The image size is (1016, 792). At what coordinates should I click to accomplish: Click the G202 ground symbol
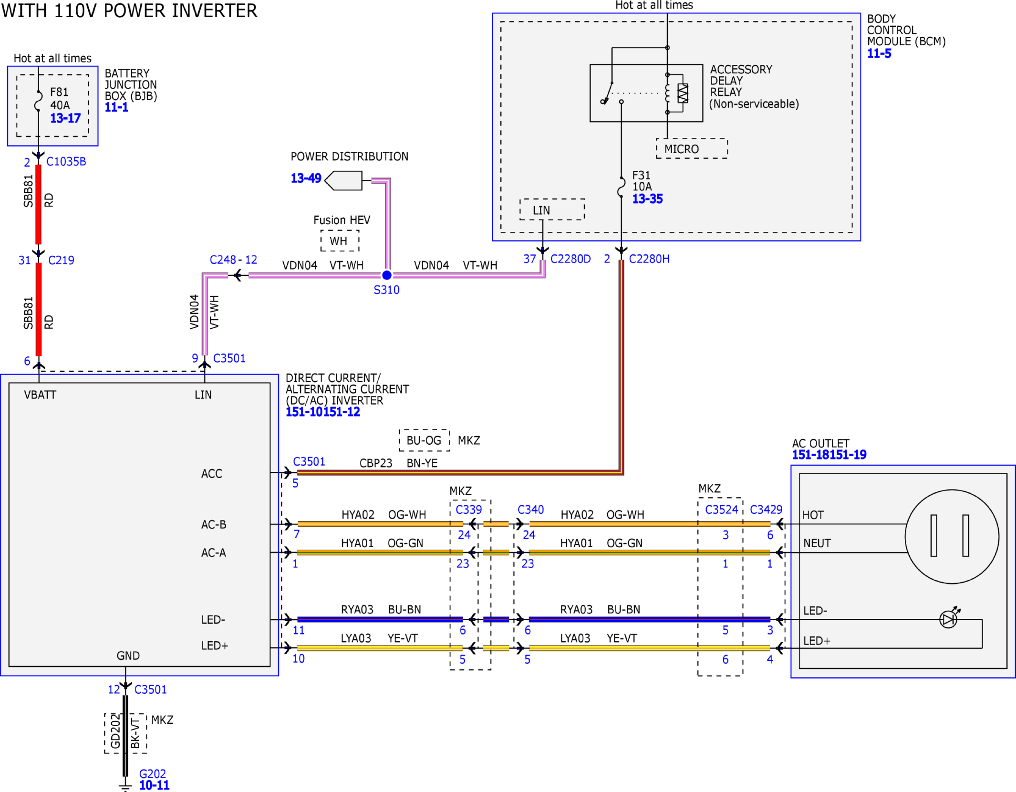tap(125, 787)
